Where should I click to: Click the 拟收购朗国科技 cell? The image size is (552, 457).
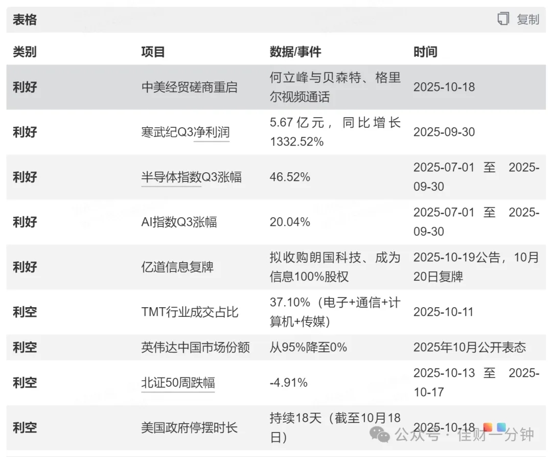335,267
